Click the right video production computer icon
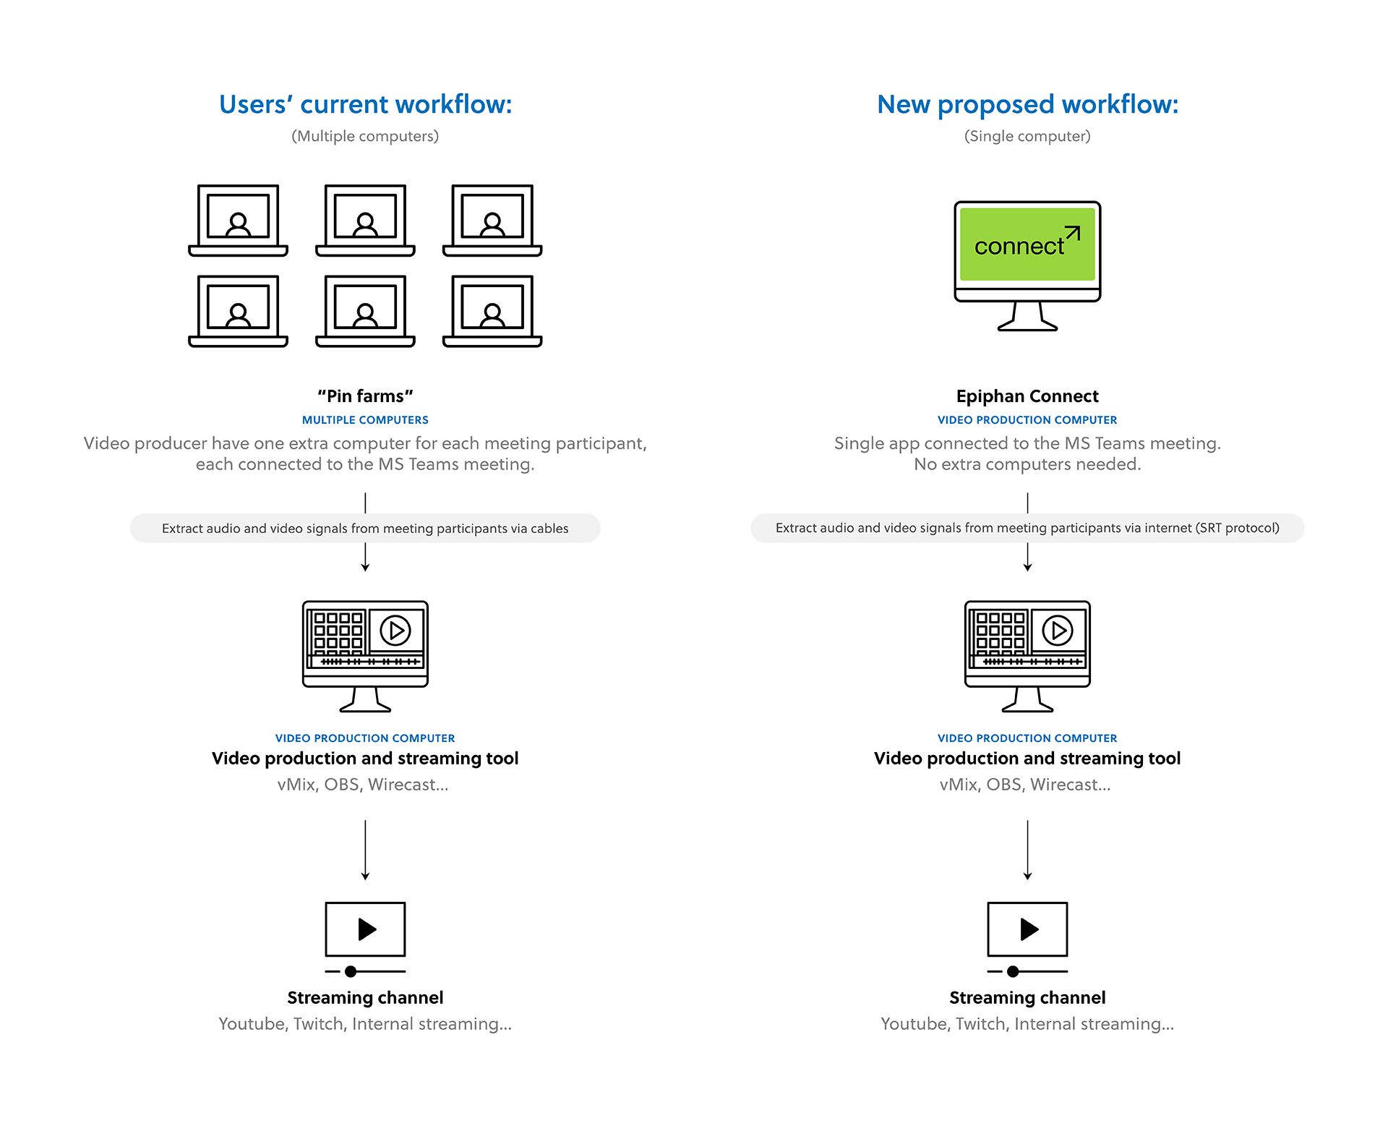Screen dimensions: 1388x1126 pos(1027,656)
